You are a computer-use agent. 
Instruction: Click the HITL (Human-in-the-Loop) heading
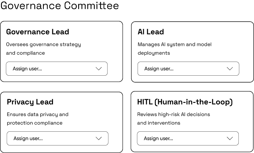coord(185,102)
